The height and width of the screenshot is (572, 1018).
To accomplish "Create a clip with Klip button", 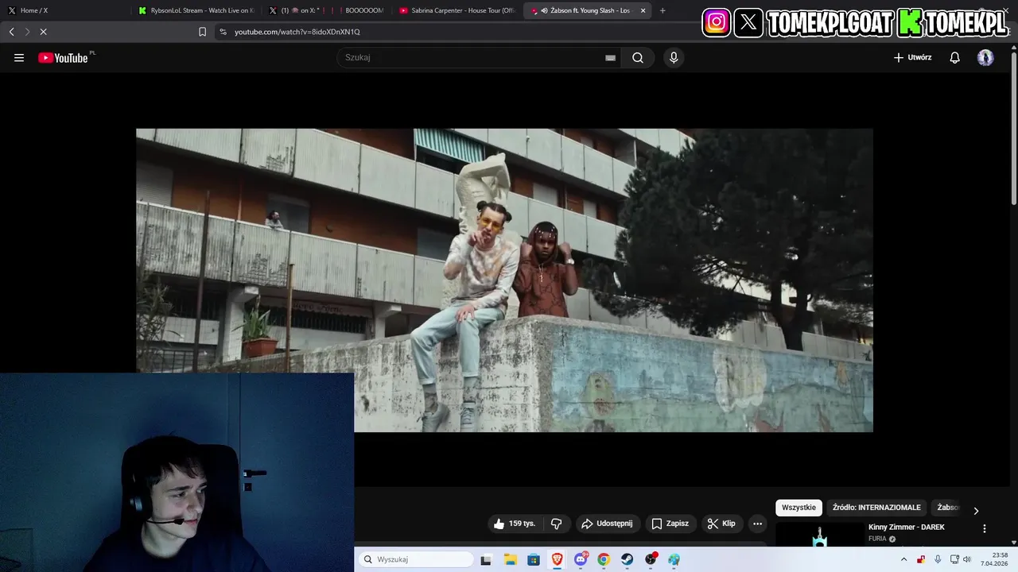I will coord(722,524).
